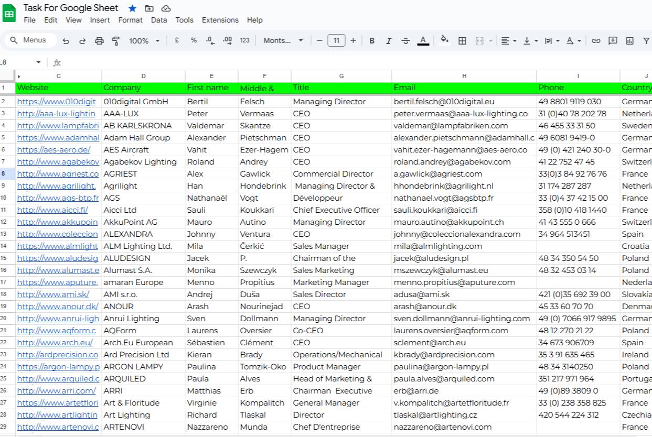
Task: Insert a comment
Action: click(x=613, y=41)
